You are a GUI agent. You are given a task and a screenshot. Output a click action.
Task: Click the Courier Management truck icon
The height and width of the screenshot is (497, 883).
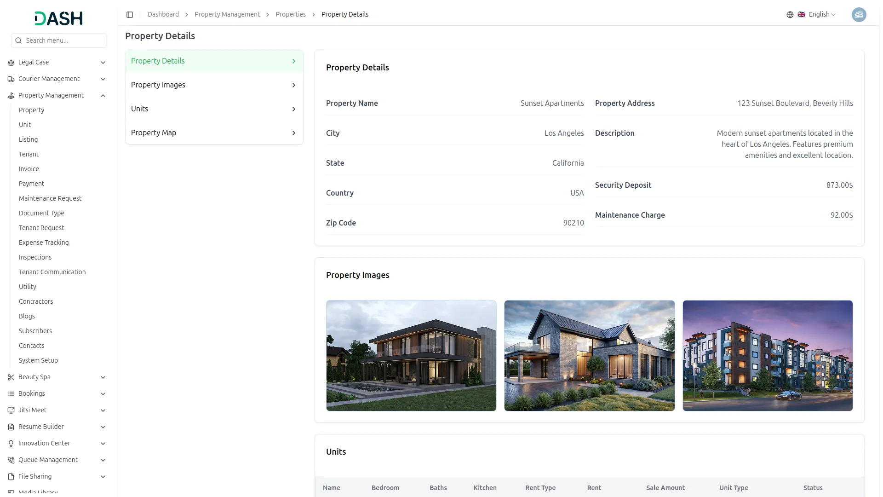[11, 79]
